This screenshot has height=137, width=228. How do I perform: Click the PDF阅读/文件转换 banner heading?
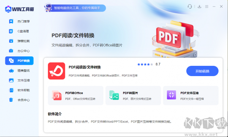click(73, 36)
